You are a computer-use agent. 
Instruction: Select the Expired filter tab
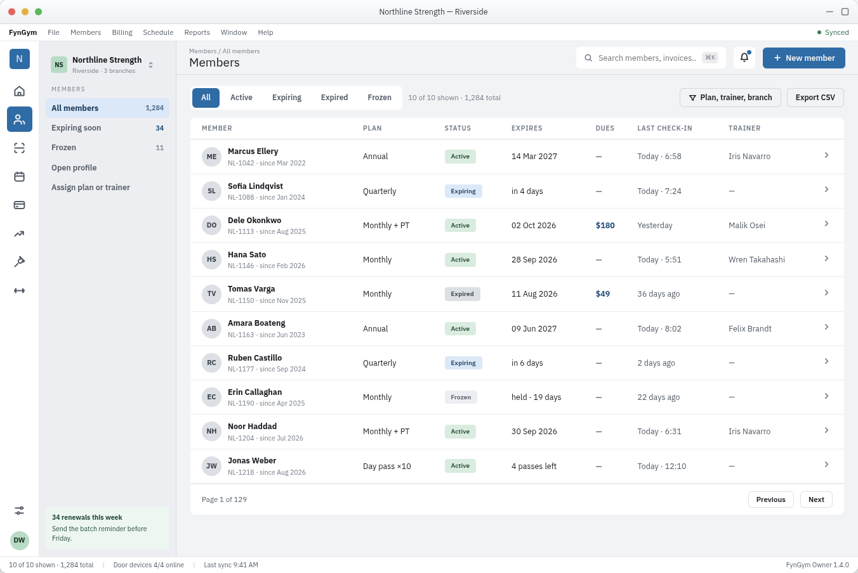click(334, 98)
